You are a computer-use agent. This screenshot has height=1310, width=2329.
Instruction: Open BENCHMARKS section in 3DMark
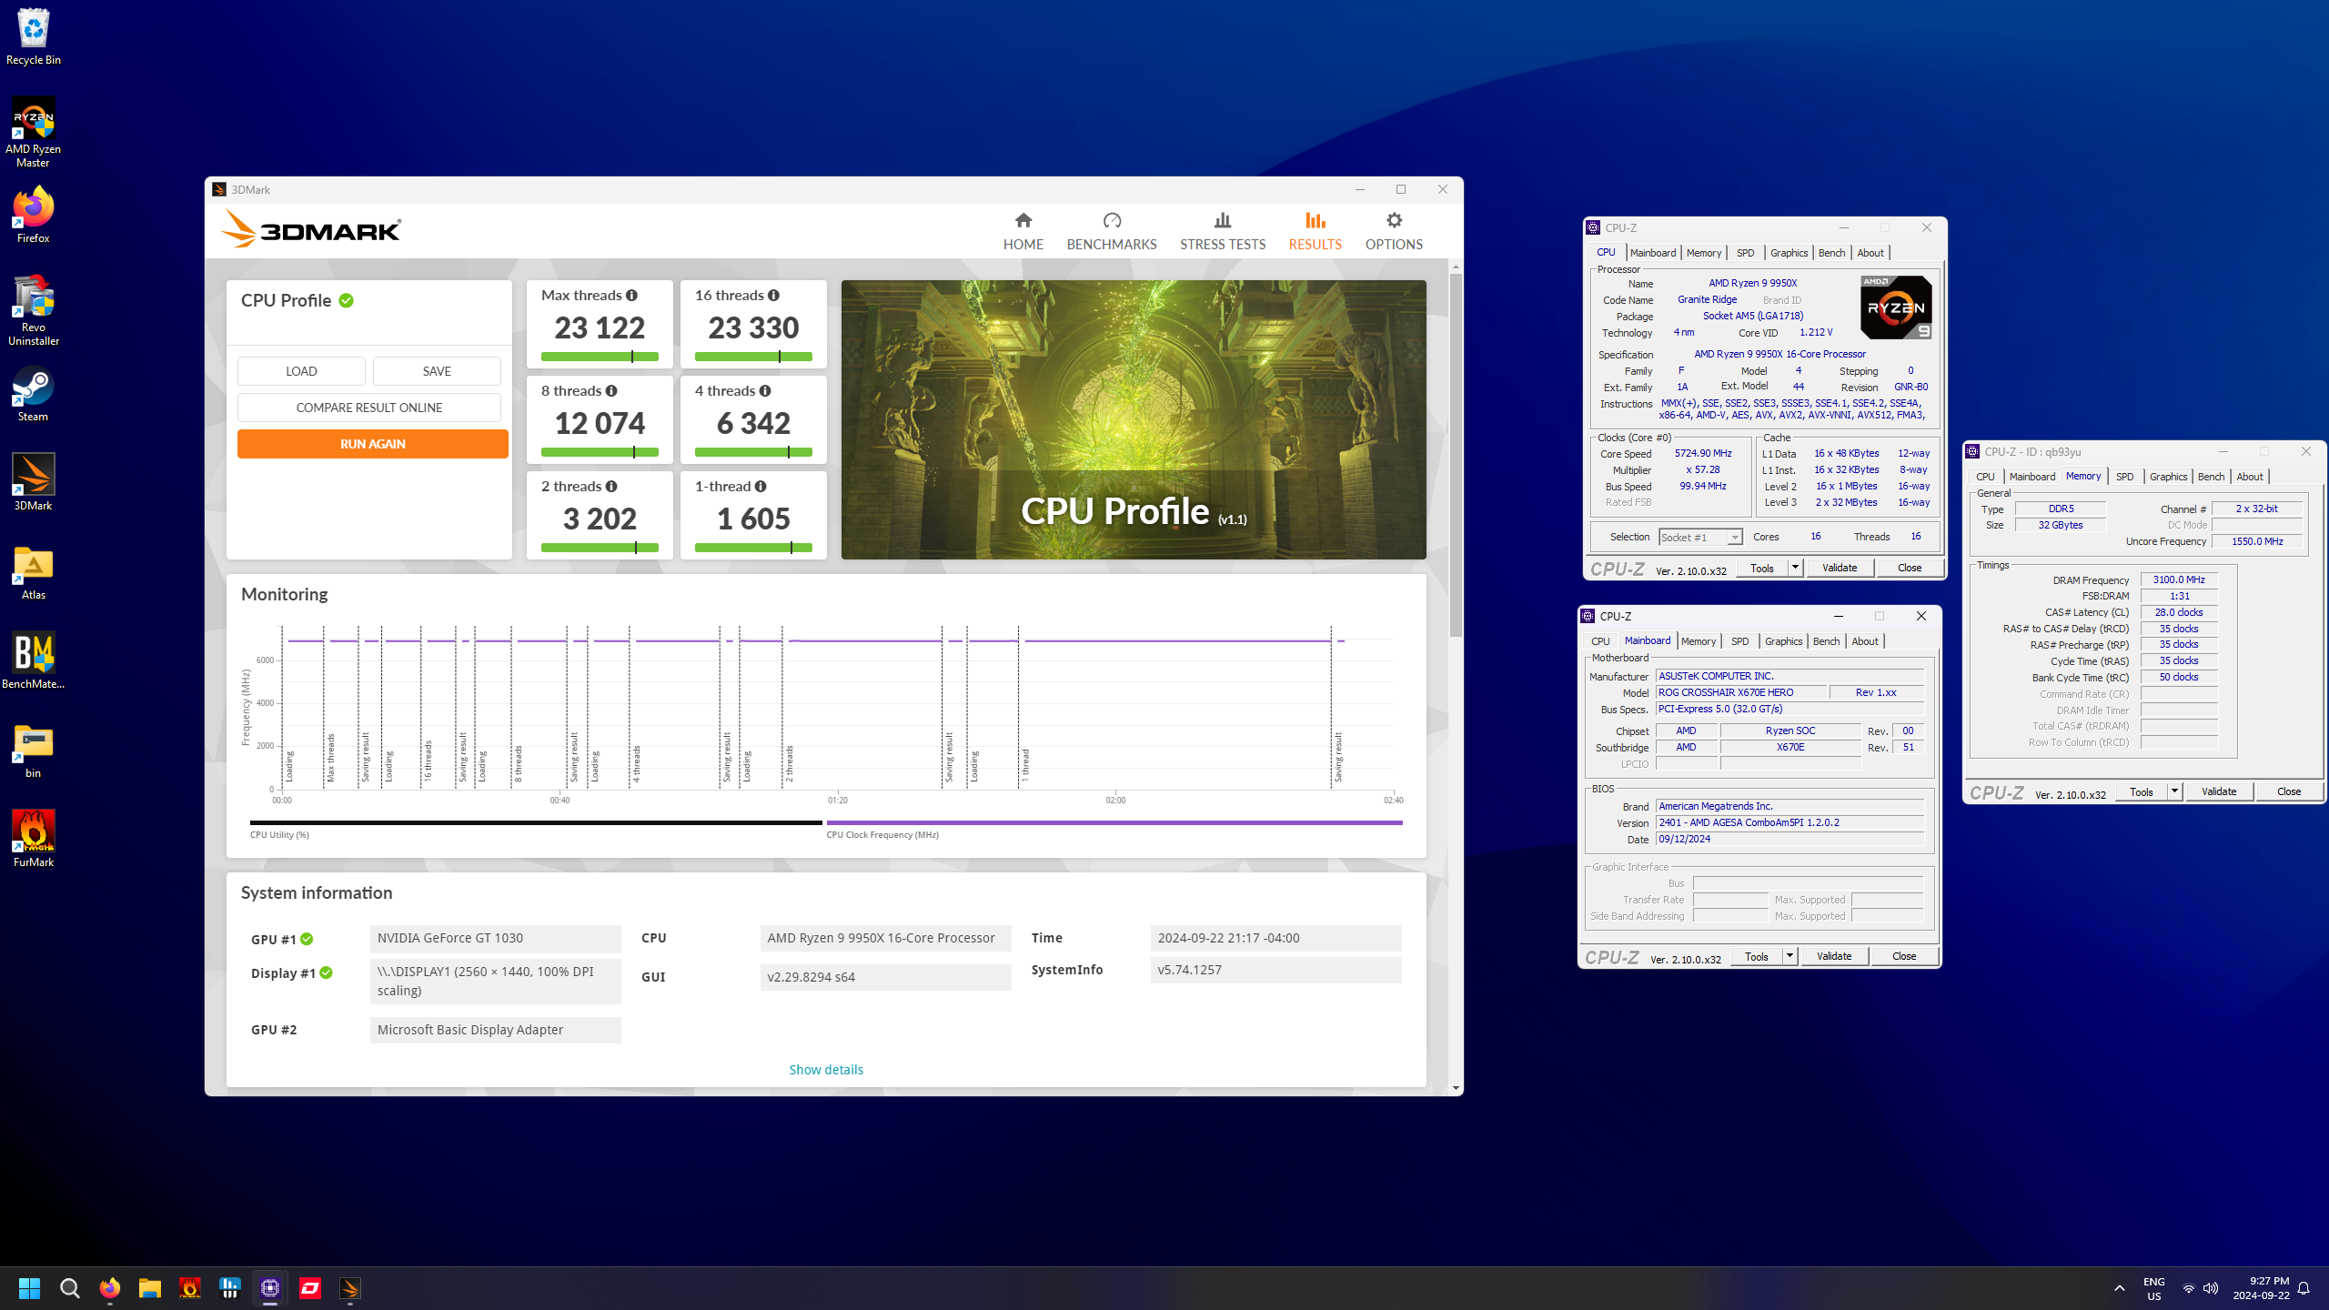[x=1112, y=231]
